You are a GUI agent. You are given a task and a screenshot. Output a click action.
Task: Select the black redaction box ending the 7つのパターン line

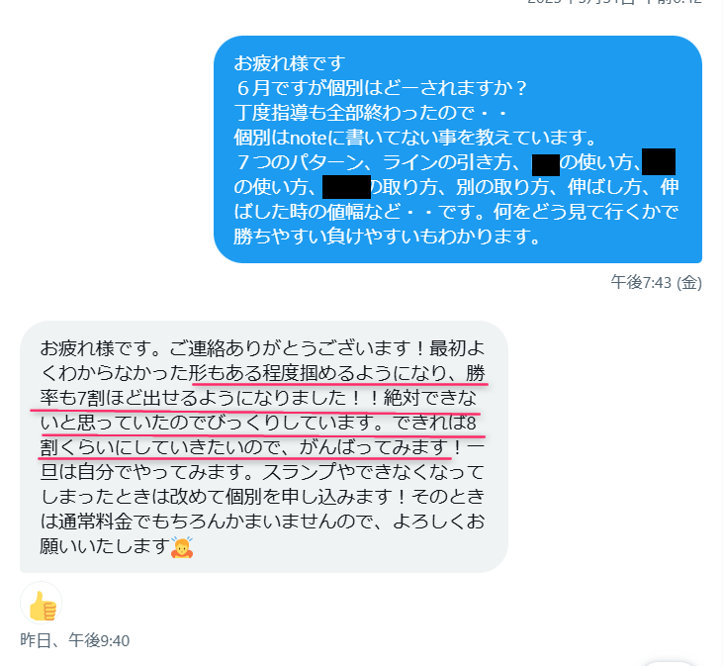tap(659, 161)
